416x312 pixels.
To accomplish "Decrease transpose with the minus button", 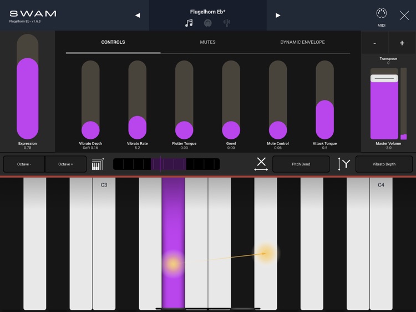I will click(x=374, y=43).
